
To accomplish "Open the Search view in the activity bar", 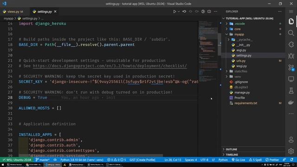I will point(291,33).
